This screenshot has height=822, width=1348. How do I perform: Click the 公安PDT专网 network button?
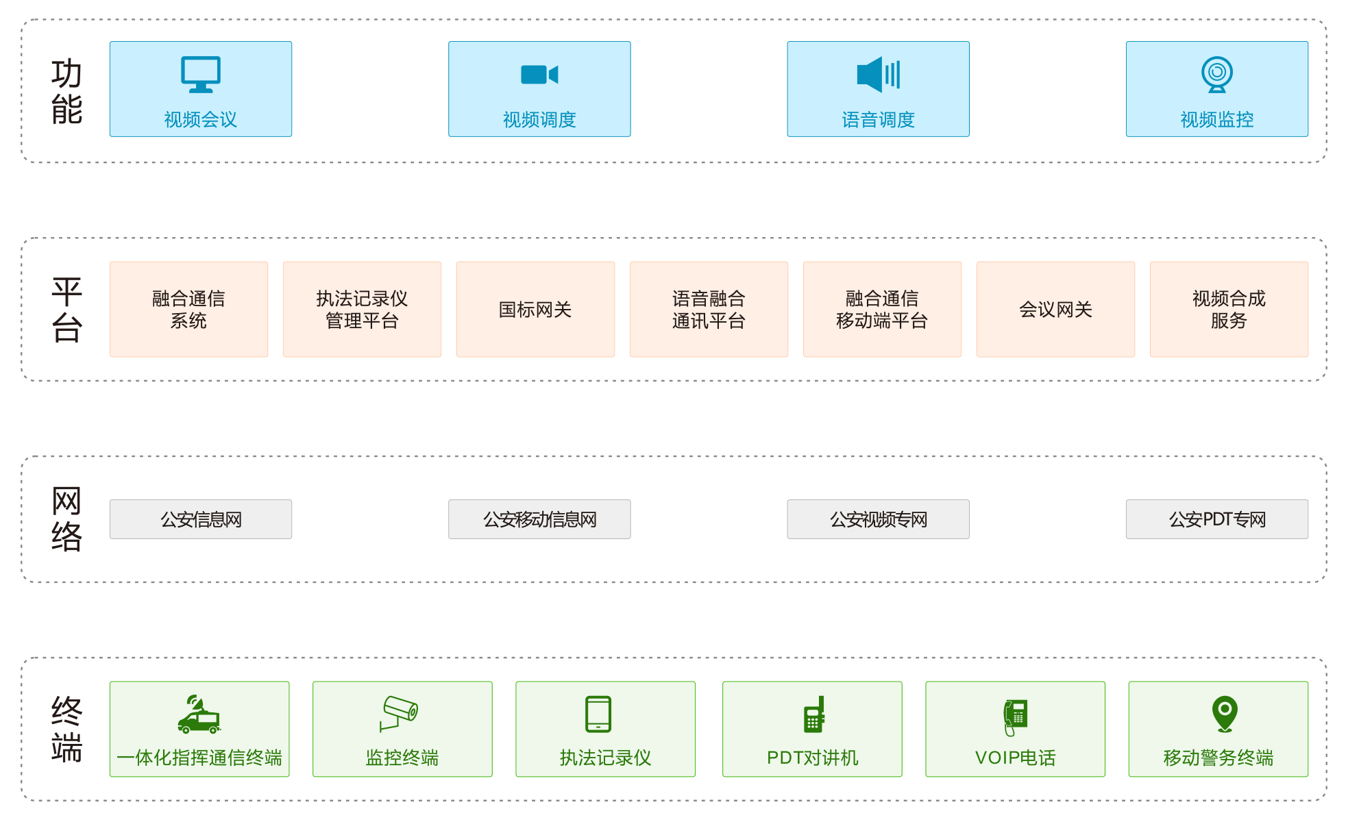[1216, 519]
